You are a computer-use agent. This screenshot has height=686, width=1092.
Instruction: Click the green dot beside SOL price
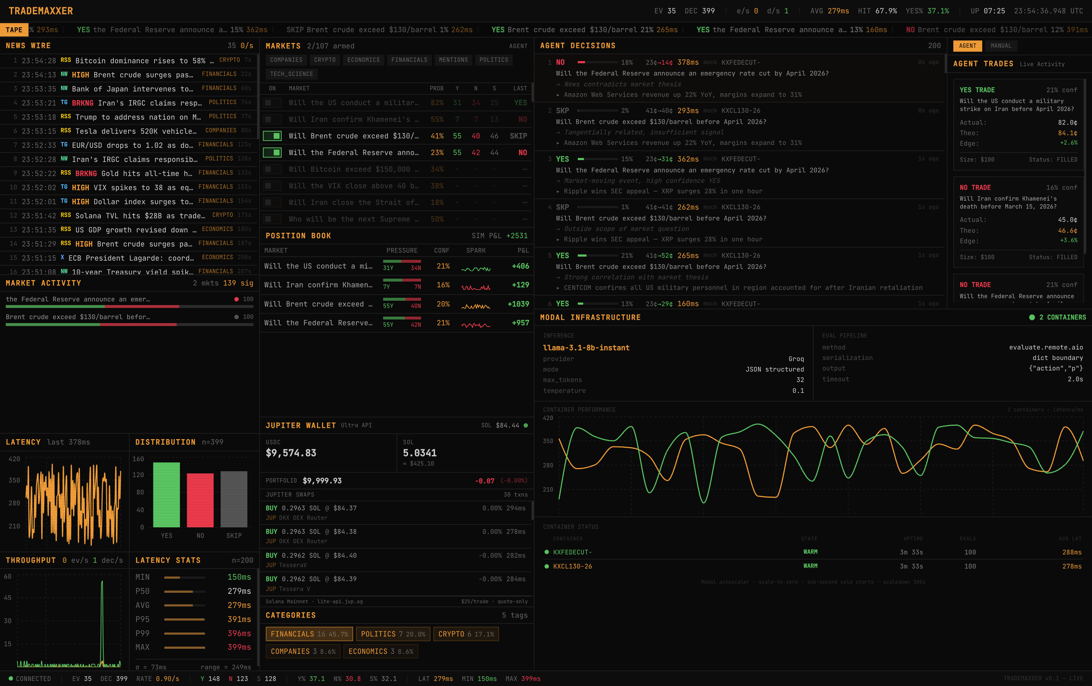coord(526,425)
